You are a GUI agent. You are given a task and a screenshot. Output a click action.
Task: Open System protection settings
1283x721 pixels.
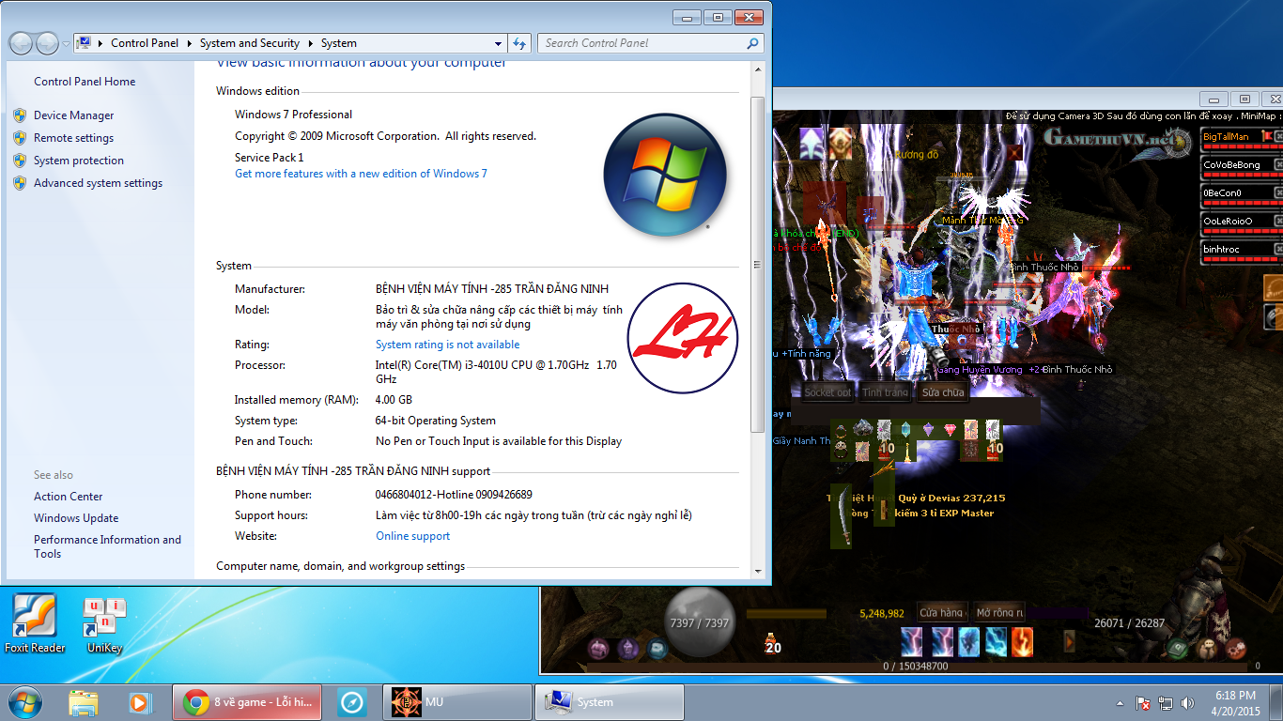pos(79,161)
